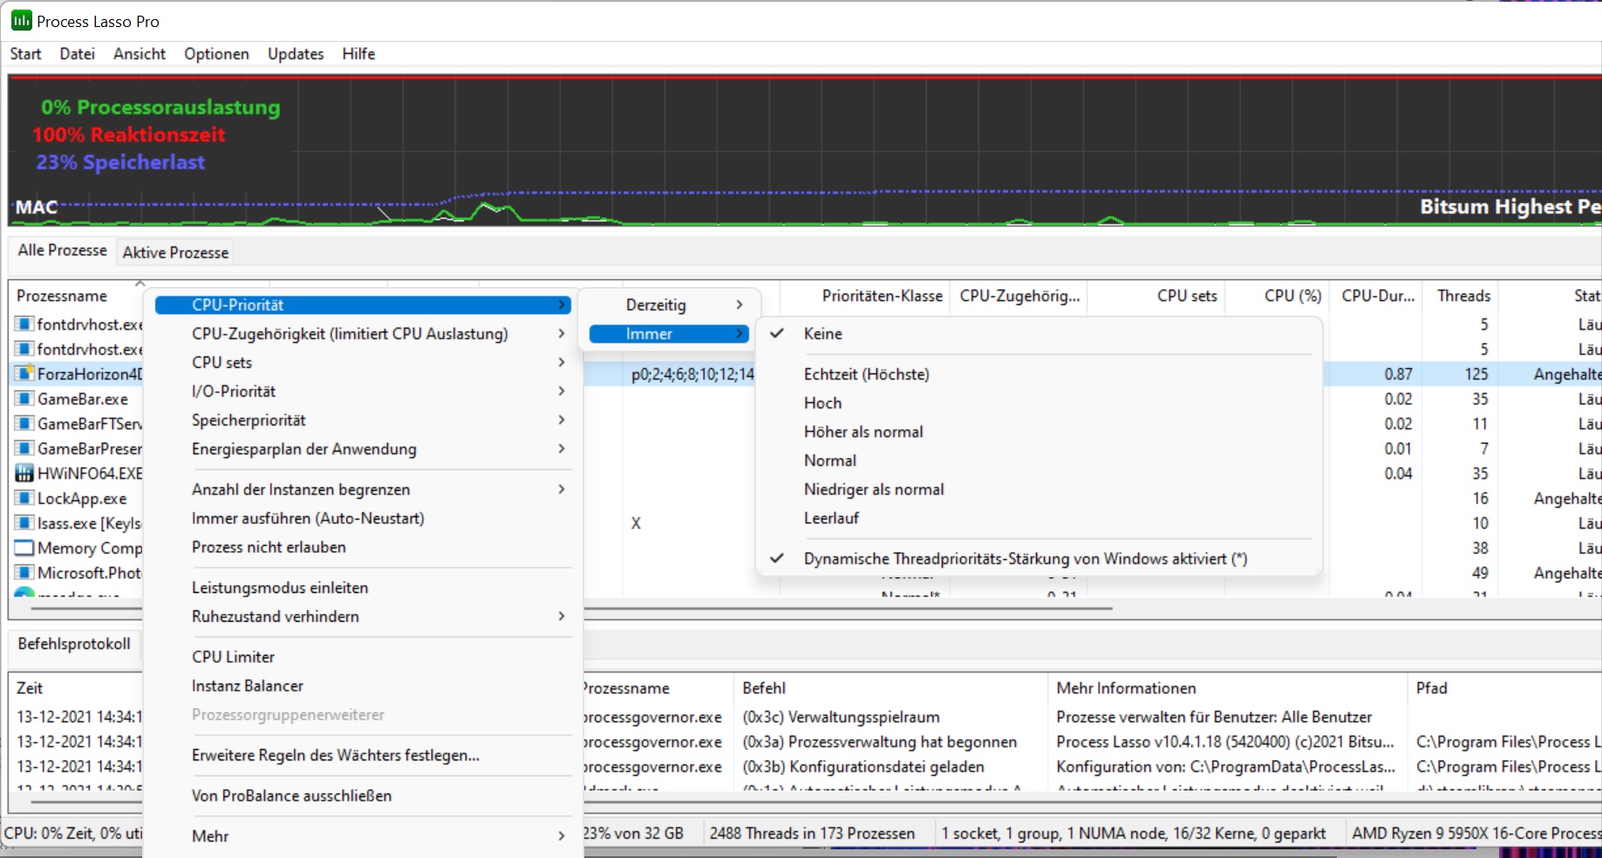Switch to the 'Aktive Prozesse' tab
The width and height of the screenshot is (1602, 858).
pos(175,252)
